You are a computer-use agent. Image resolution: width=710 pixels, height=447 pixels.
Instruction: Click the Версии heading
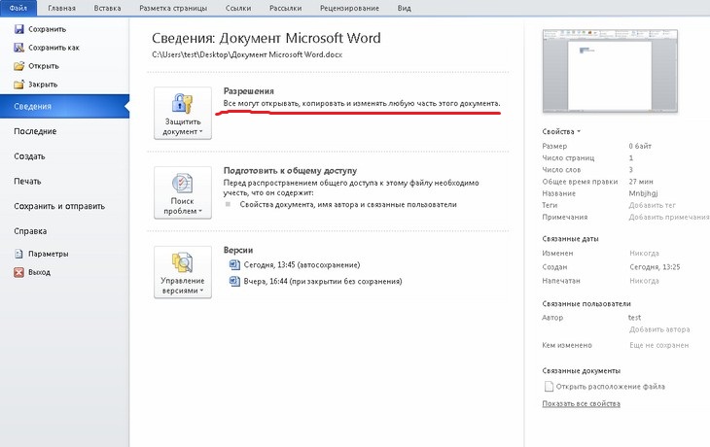pos(238,250)
